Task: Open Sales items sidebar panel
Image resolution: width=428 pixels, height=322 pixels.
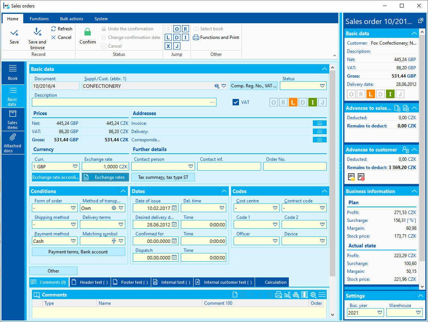Action: click(x=13, y=119)
